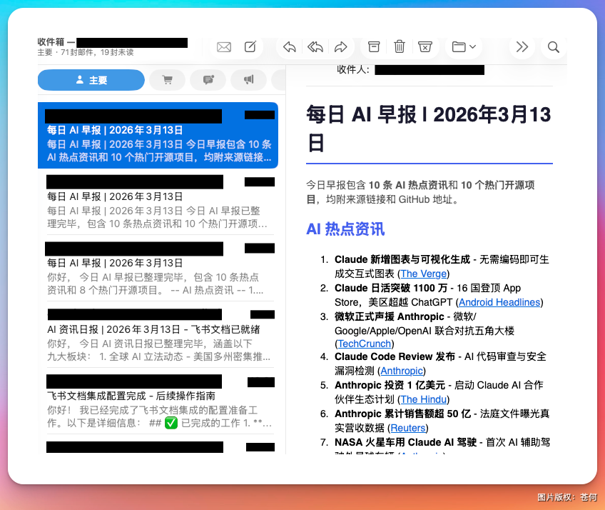Open The Verge link
Screen dimensions: 605x510
point(424,273)
